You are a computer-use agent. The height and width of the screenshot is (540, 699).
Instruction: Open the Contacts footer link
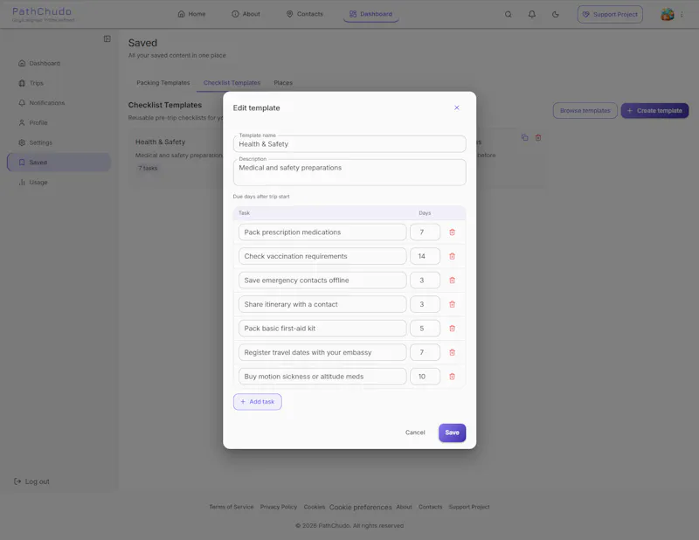tap(430, 507)
